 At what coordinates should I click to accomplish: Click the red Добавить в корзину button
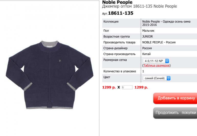click(x=175, y=98)
